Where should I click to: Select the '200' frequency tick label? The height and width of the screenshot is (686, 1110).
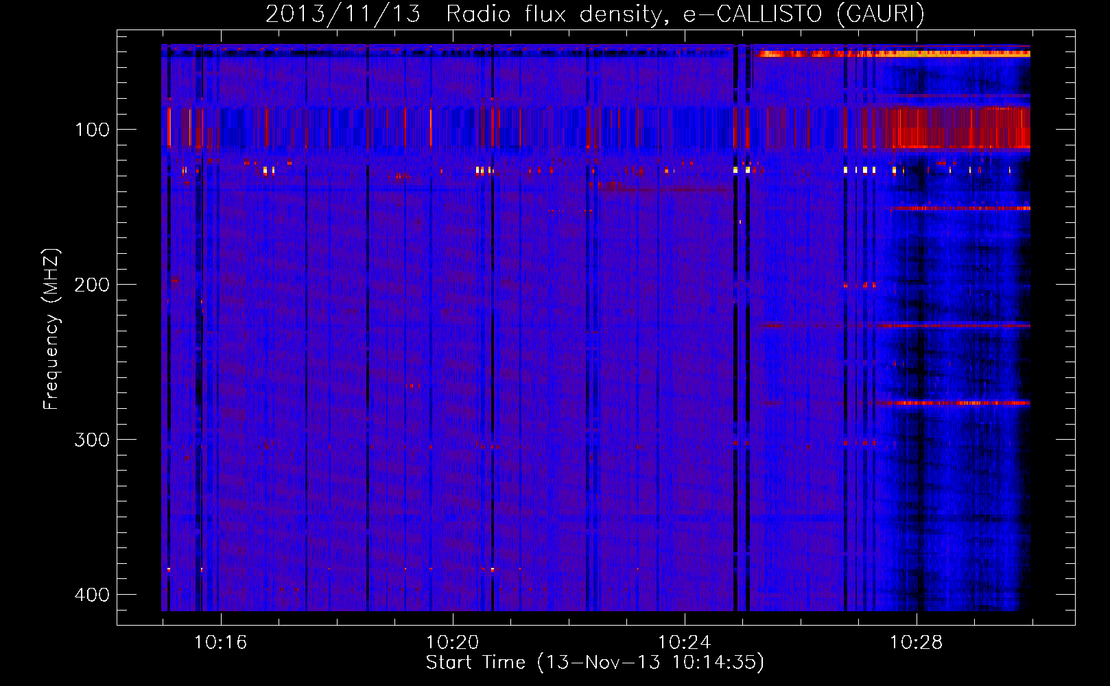tap(92, 285)
